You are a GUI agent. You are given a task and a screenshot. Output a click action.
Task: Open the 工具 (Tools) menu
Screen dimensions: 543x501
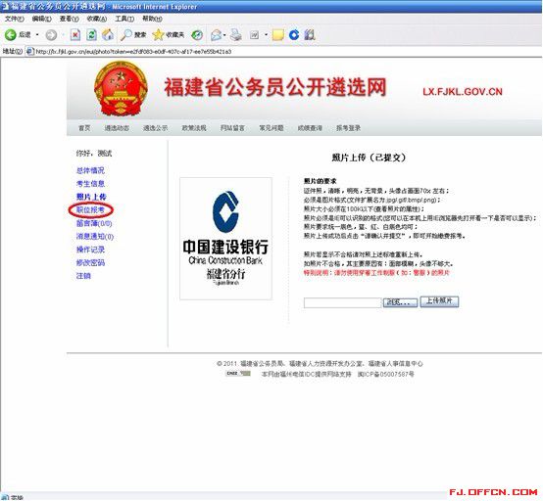pos(124,19)
